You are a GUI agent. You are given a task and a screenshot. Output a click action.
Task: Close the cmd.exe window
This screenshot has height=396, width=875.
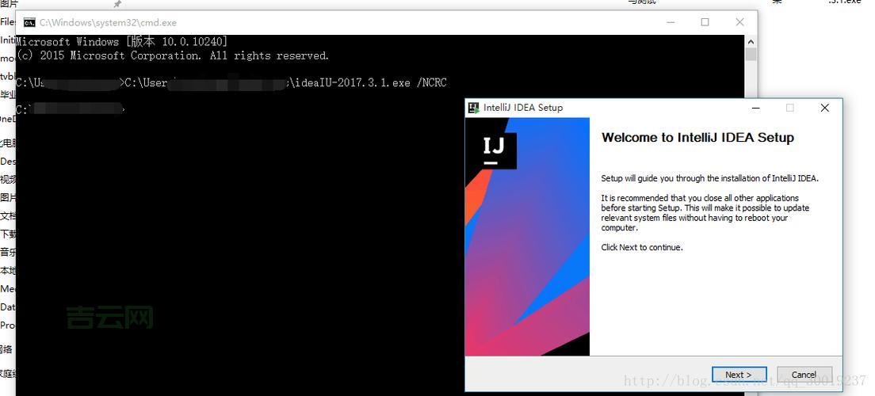coord(739,22)
